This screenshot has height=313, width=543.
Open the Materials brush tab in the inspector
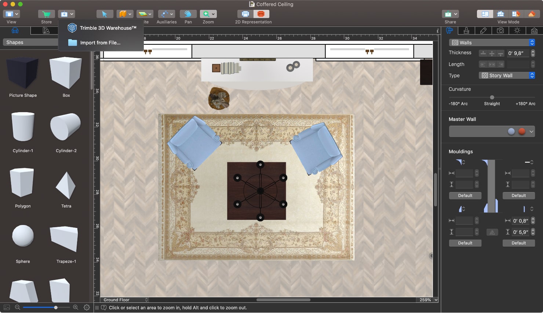click(466, 30)
